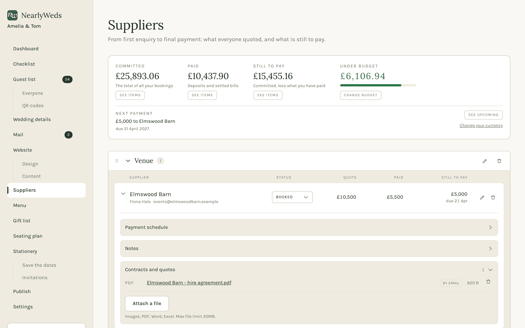Open Invitations sub-item
This screenshot has width=525, height=328.
pos(35,278)
